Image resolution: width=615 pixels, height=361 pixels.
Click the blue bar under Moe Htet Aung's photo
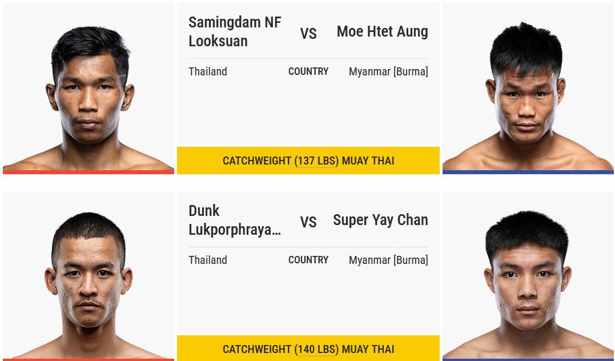[x=528, y=172]
